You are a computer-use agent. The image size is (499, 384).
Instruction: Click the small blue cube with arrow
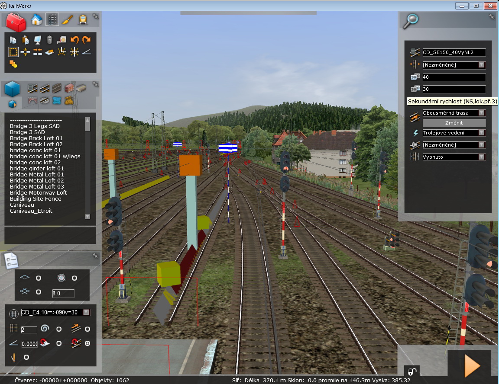pos(12,103)
